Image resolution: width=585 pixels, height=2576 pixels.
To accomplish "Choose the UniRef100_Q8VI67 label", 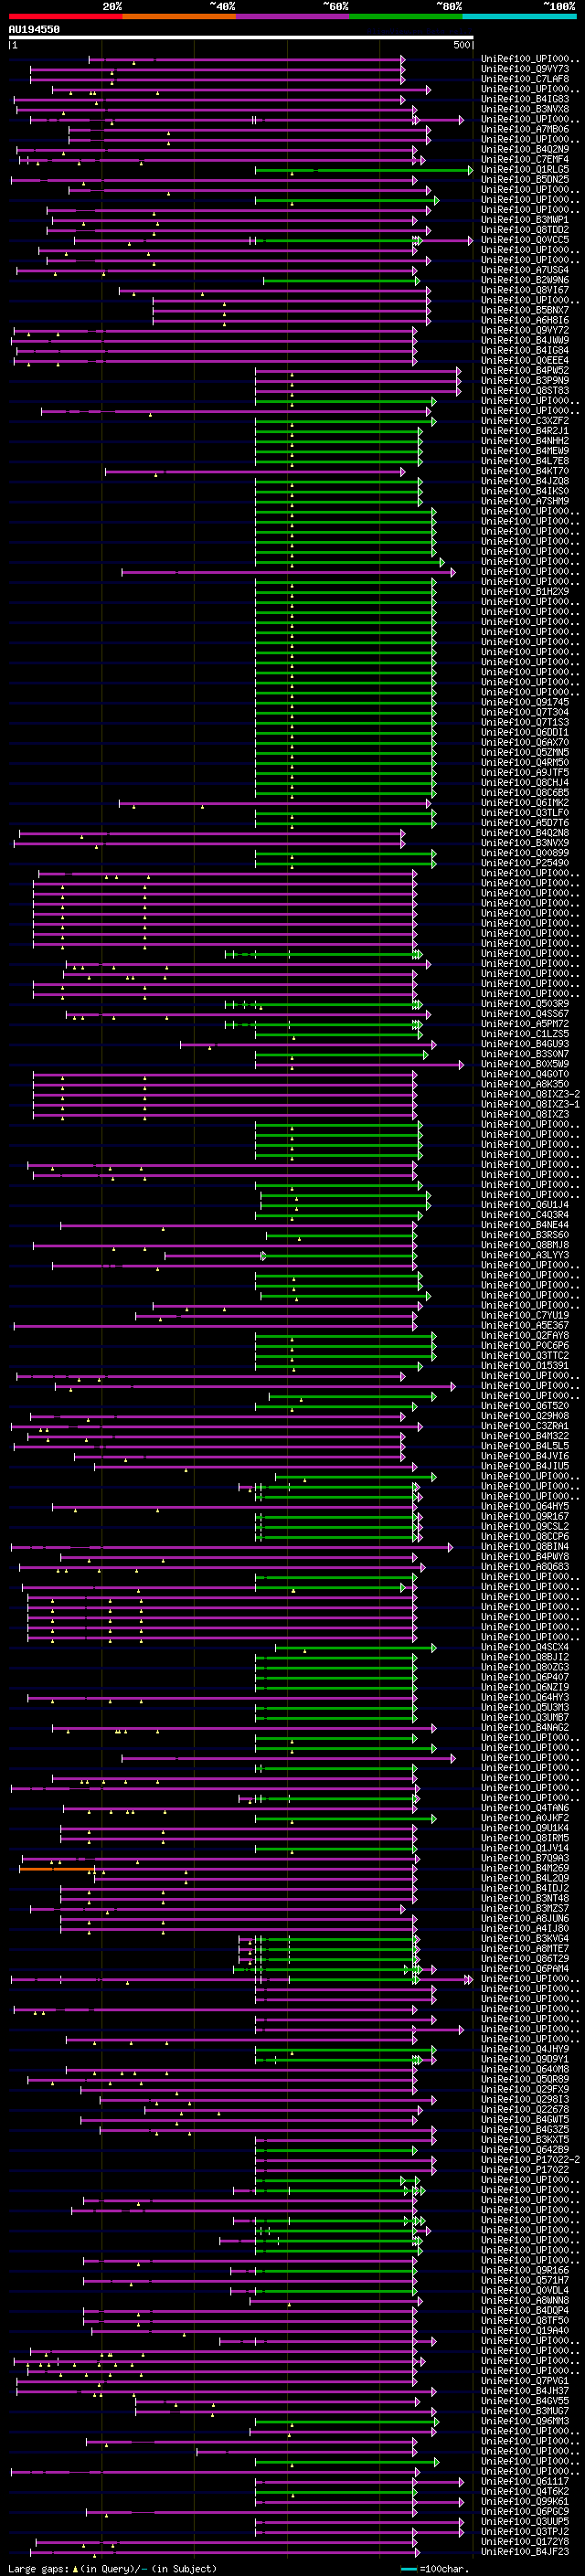I will (x=525, y=291).
